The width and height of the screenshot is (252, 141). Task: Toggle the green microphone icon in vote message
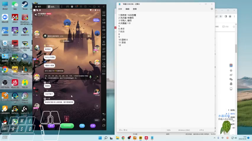point(90,77)
